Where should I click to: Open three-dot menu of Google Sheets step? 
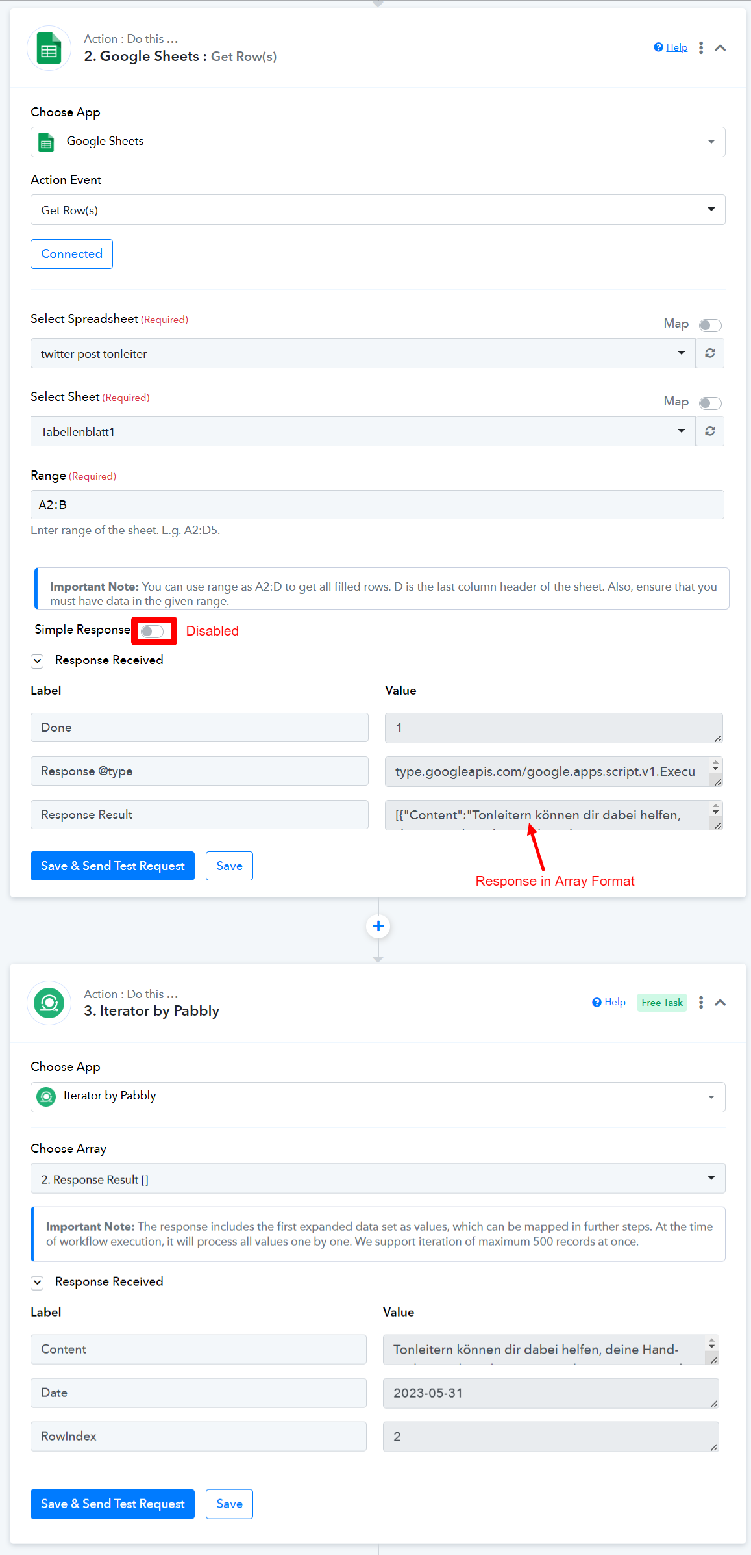click(701, 48)
